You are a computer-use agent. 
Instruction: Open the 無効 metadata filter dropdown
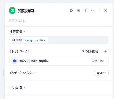click(x=101, y=73)
